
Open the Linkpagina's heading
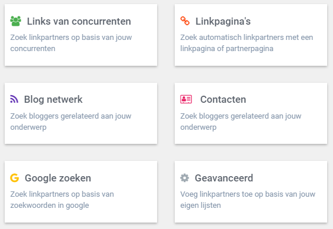click(x=223, y=21)
